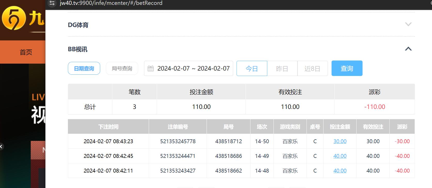
Task: Click round number 438518686
Action: 229,156
